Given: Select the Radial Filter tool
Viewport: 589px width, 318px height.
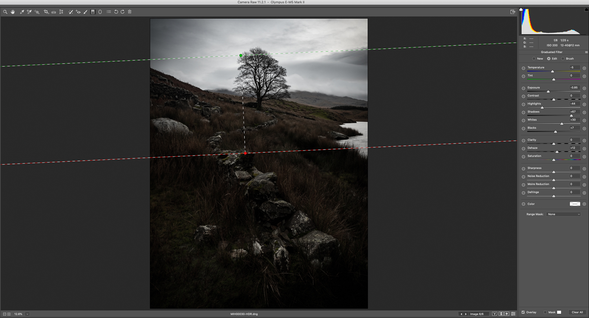Looking at the screenshot, I should click(x=100, y=12).
